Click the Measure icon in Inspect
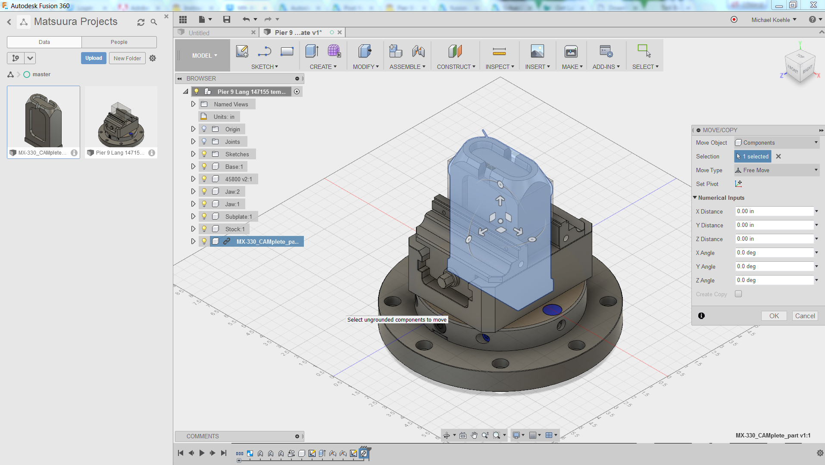The width and height of the screenshot is (825, 465). tap(499, 52)
